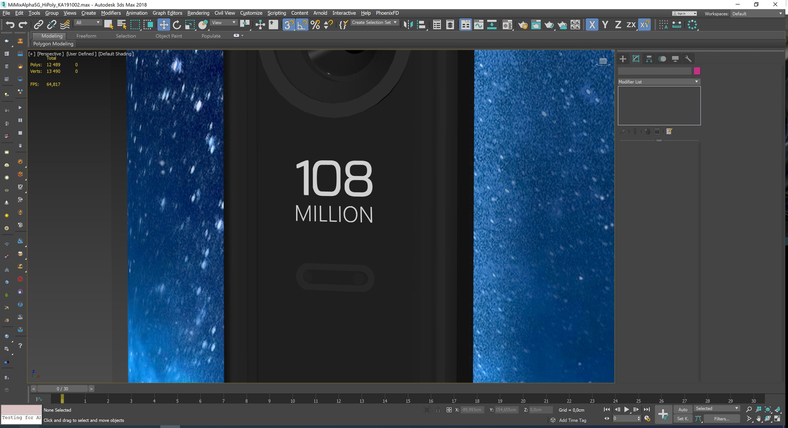
Task: Restrict transform to the Z axis
Action: [618, 25]
